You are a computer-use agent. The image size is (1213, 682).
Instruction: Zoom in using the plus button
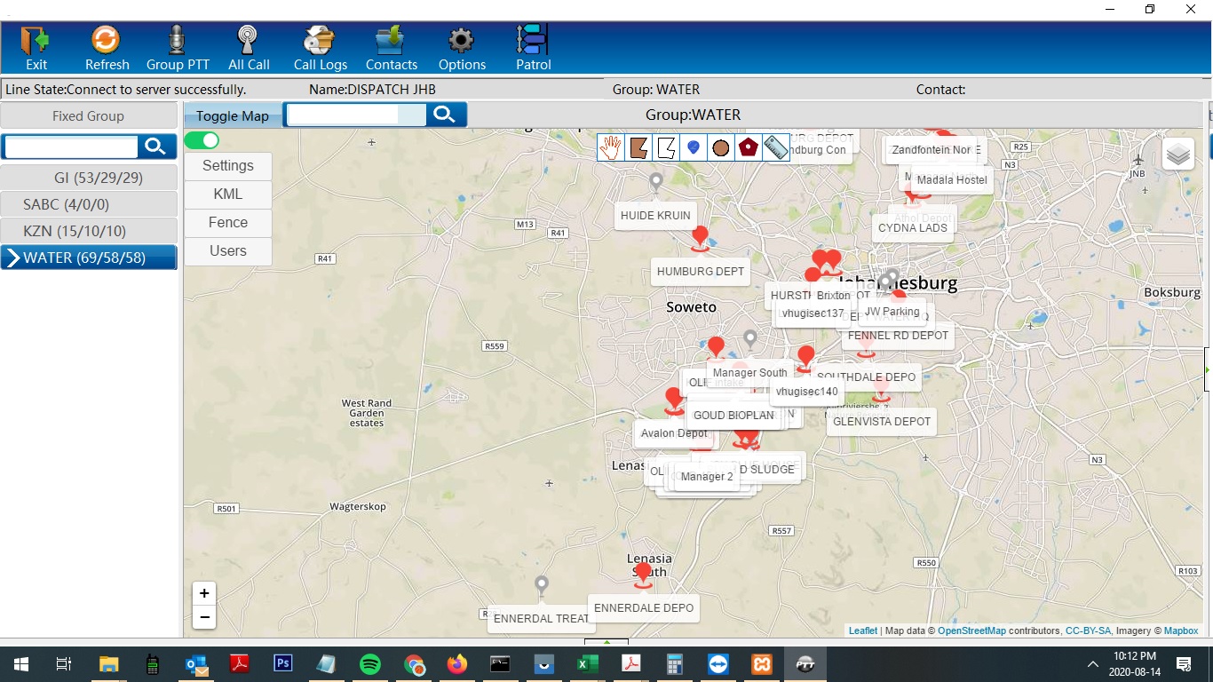[x=204, y=594]
